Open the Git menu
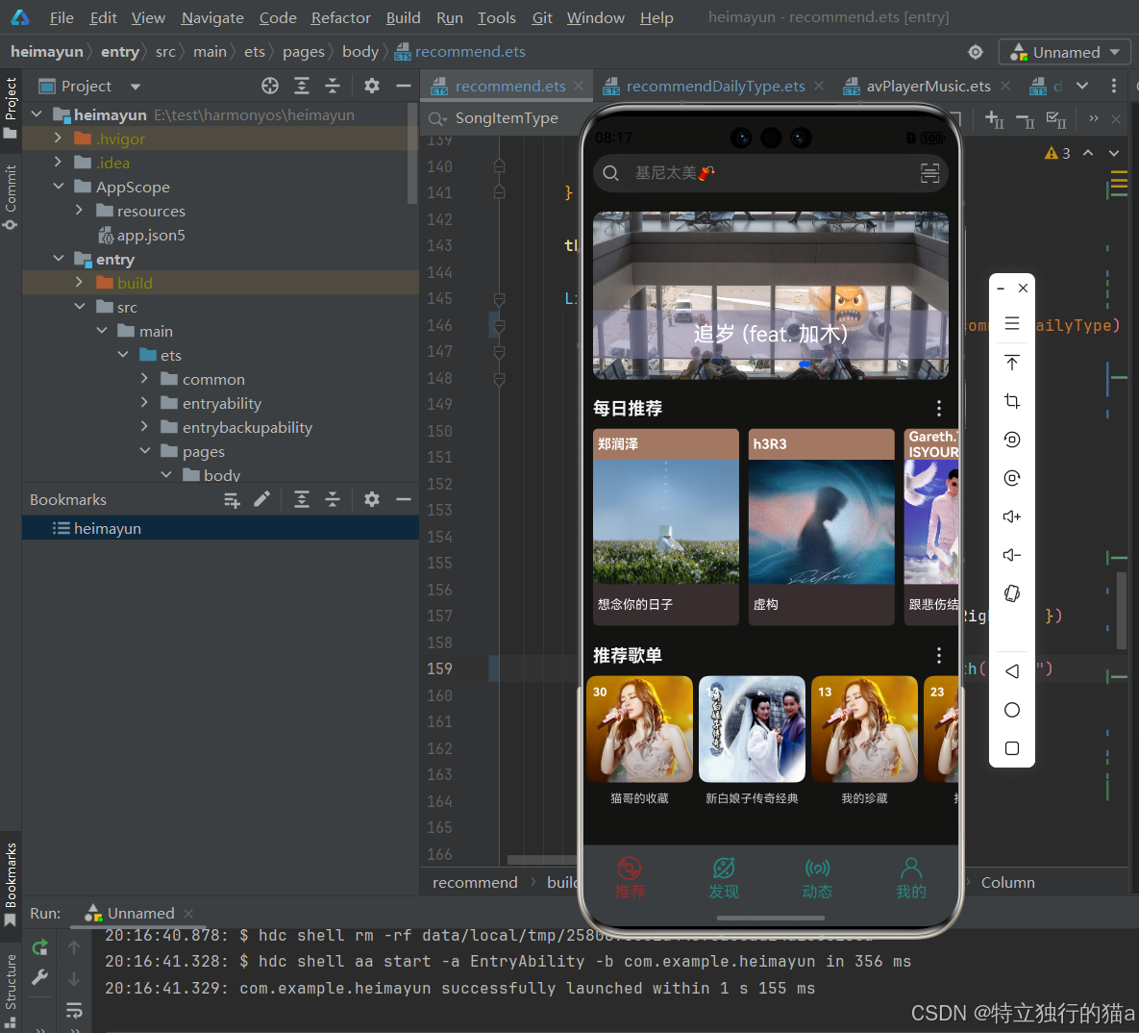Viewport: 1139px width, 1033px height. coord(542,17)
